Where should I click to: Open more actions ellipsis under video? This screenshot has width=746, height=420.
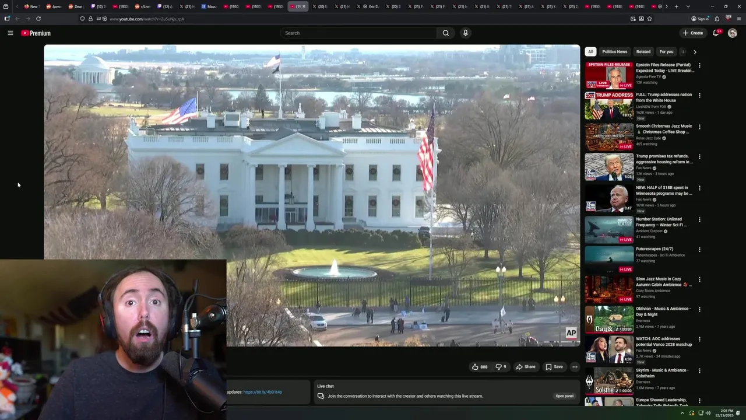[x=575, y=367]
